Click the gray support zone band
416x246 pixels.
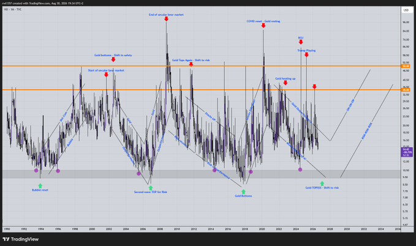tap(202, 174)
